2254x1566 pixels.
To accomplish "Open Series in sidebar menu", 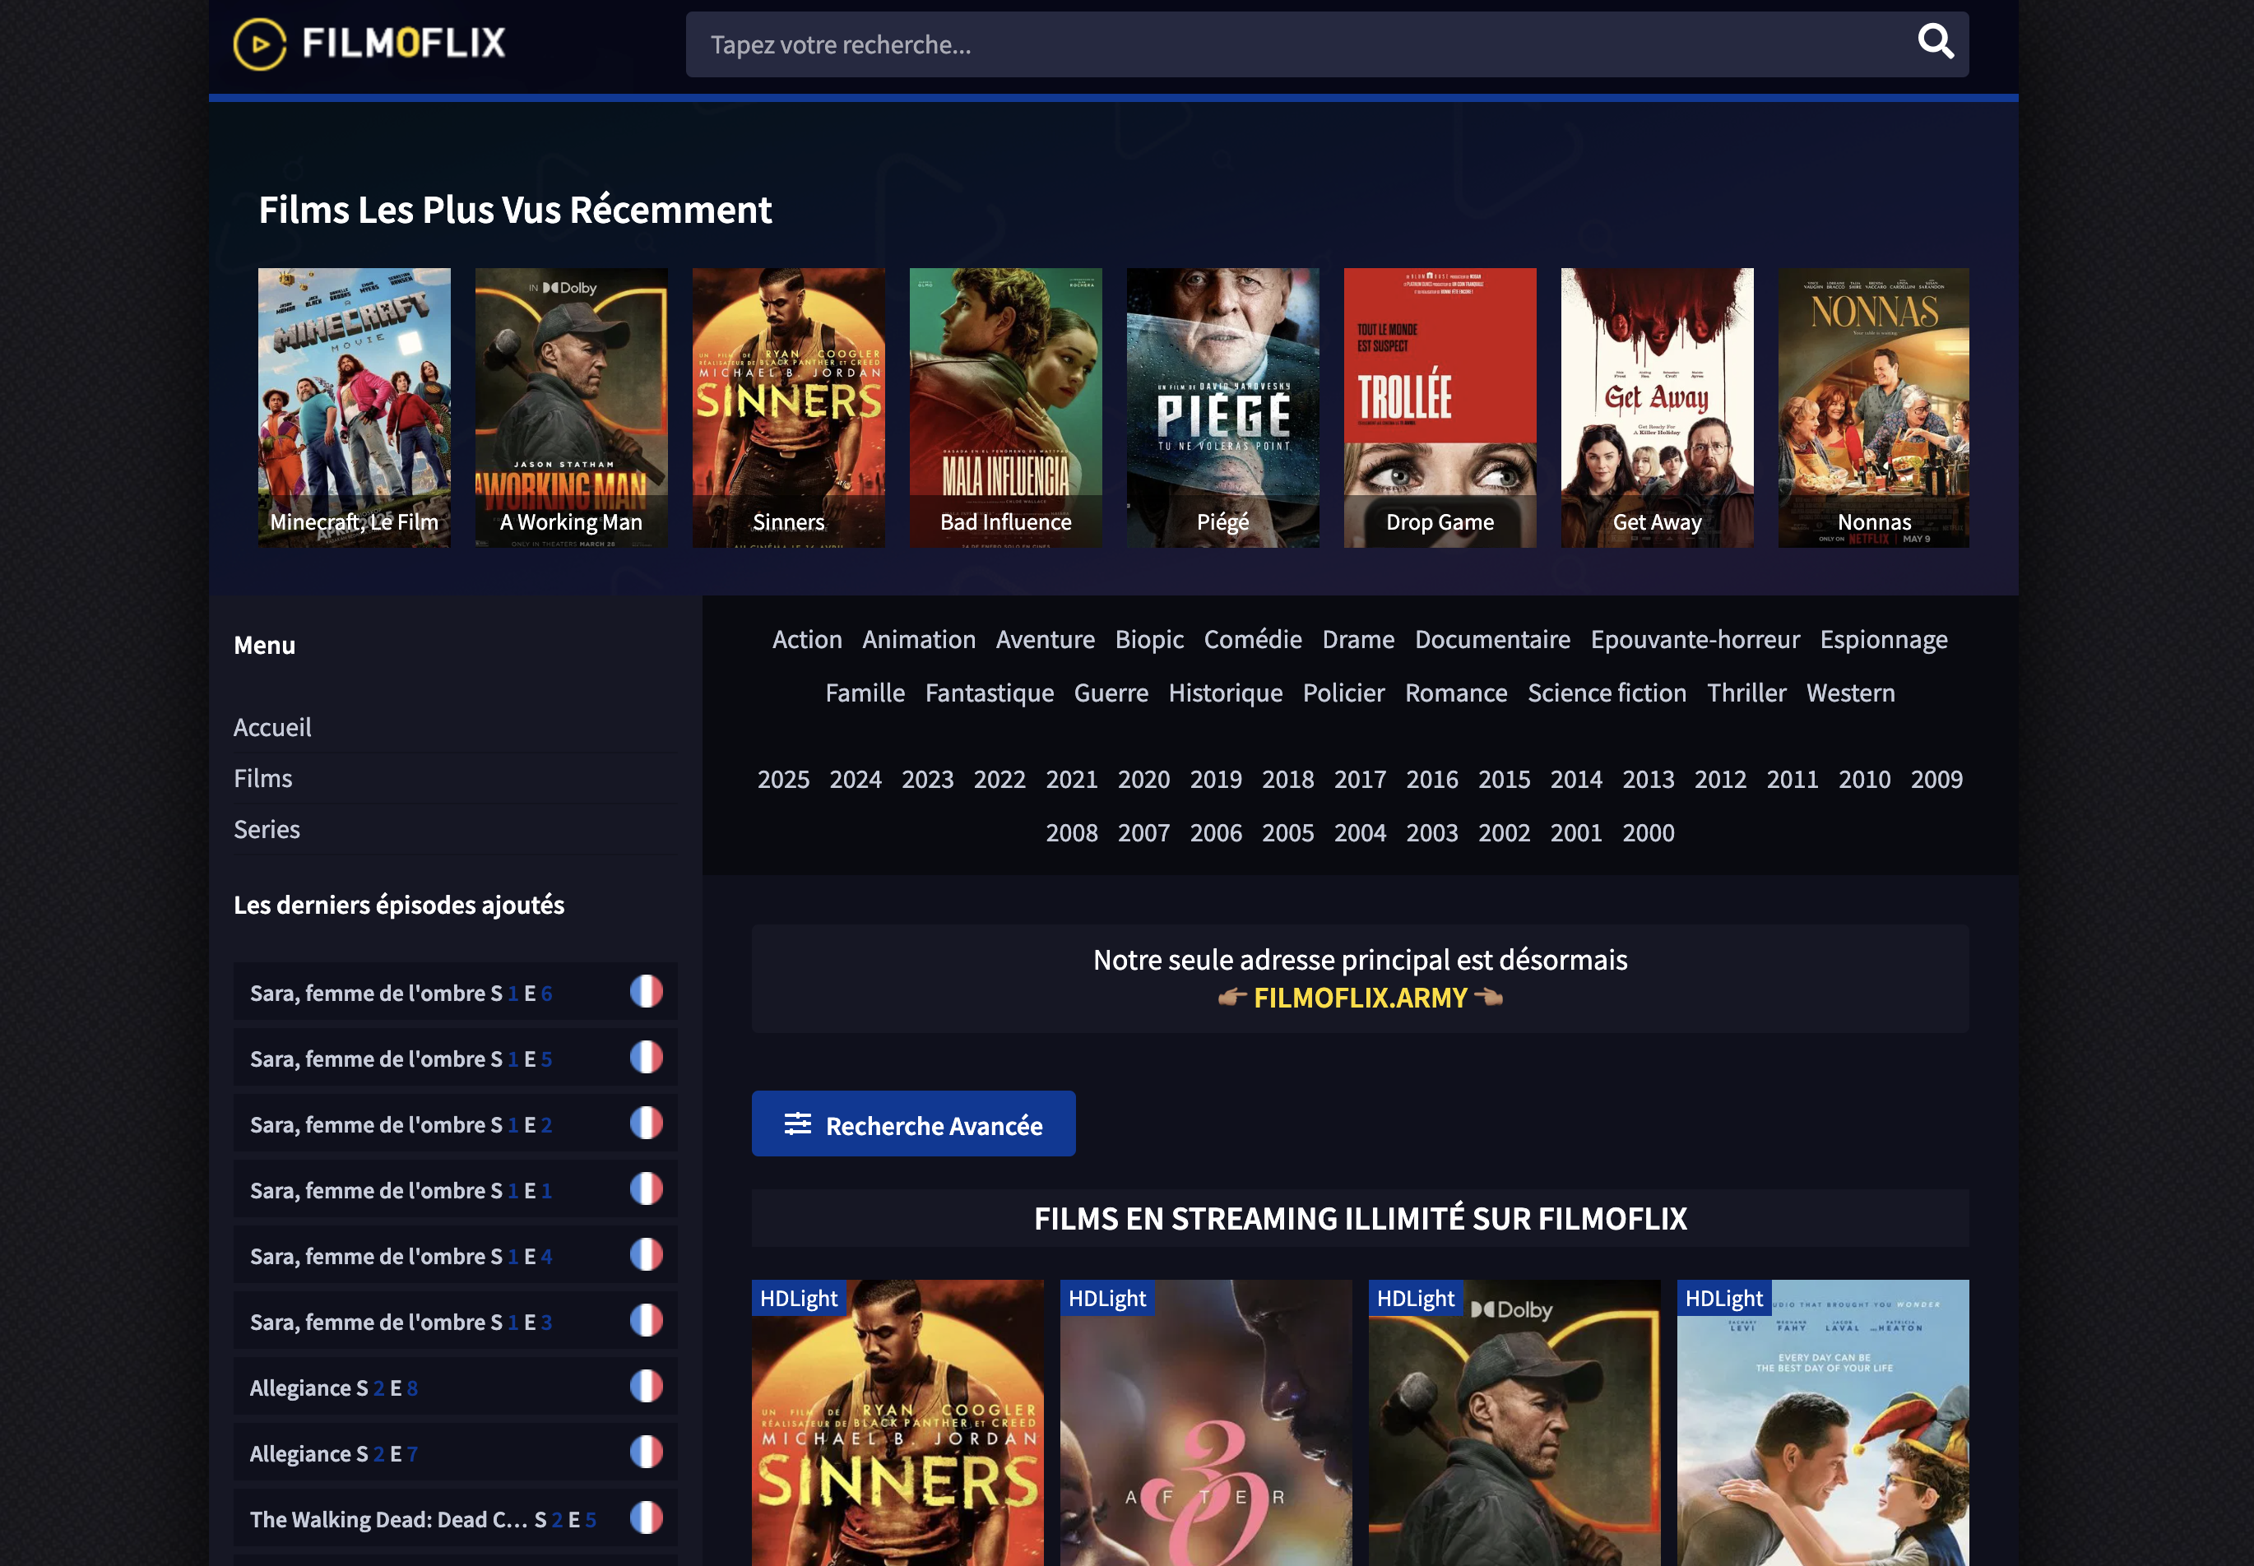I will pyautogui.click(x=267, y=829).
